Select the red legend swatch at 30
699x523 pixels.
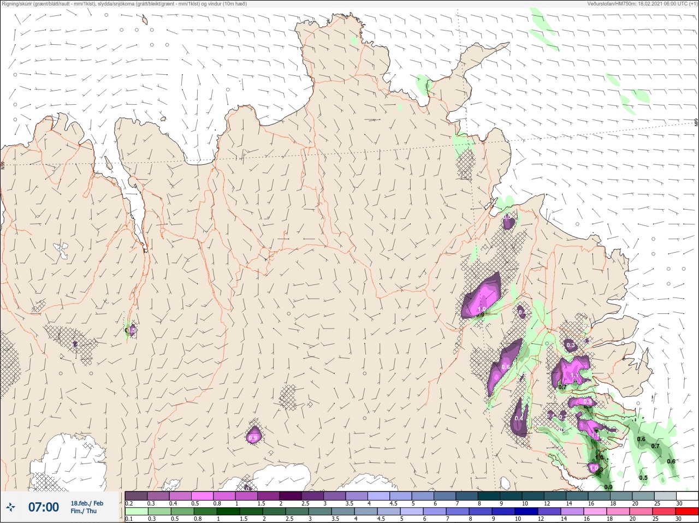pyautogui.click(x=687, y=512)
